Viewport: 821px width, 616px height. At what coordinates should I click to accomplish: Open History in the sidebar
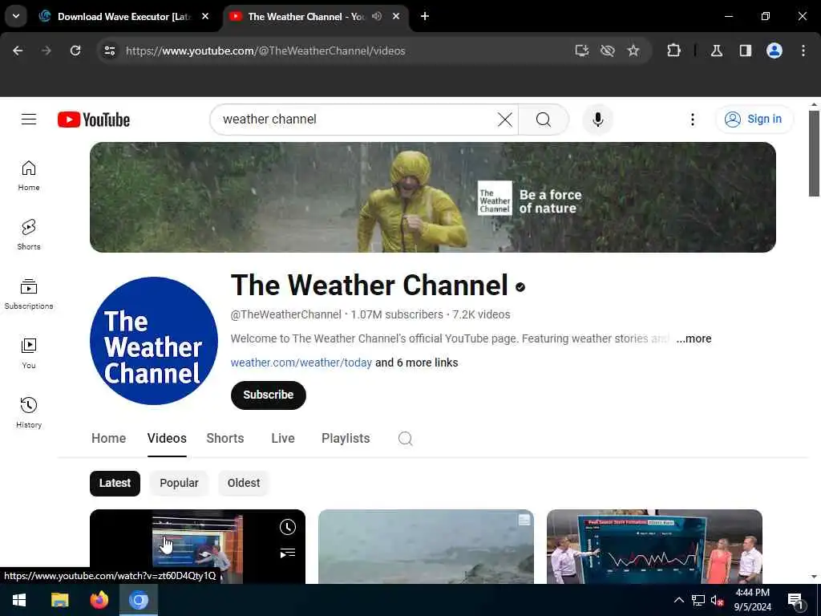(29, 413)
